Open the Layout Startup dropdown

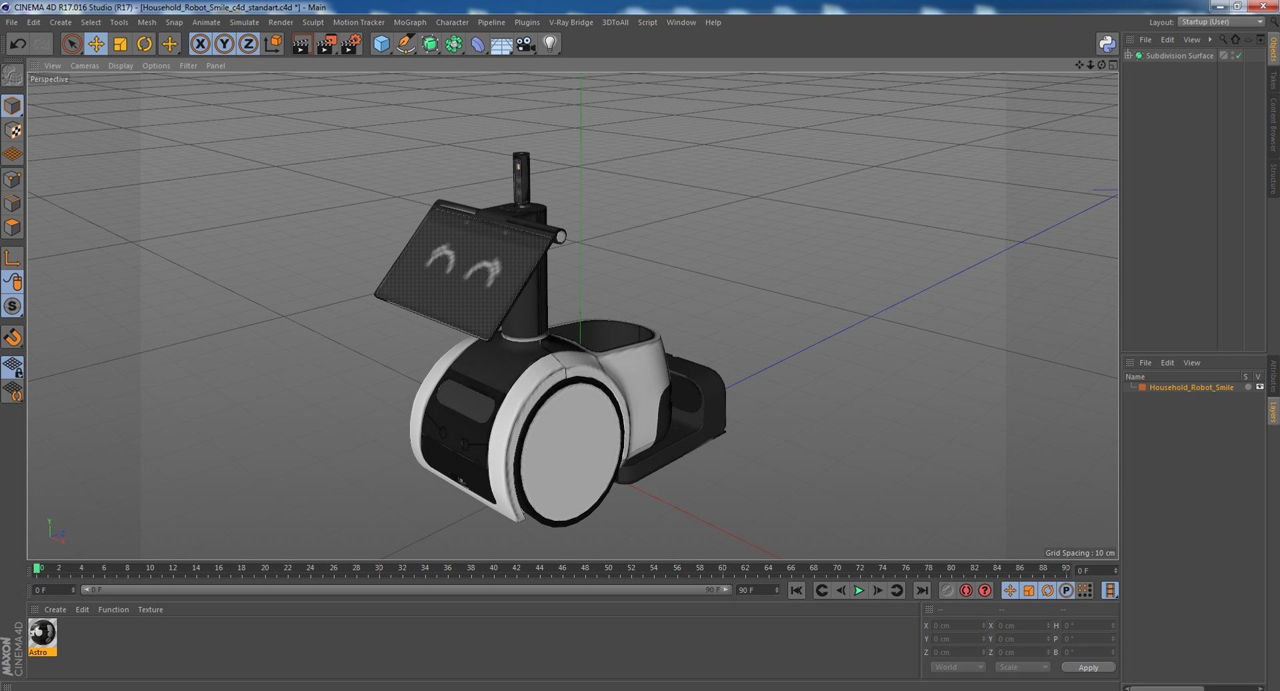coord(1221,22)
